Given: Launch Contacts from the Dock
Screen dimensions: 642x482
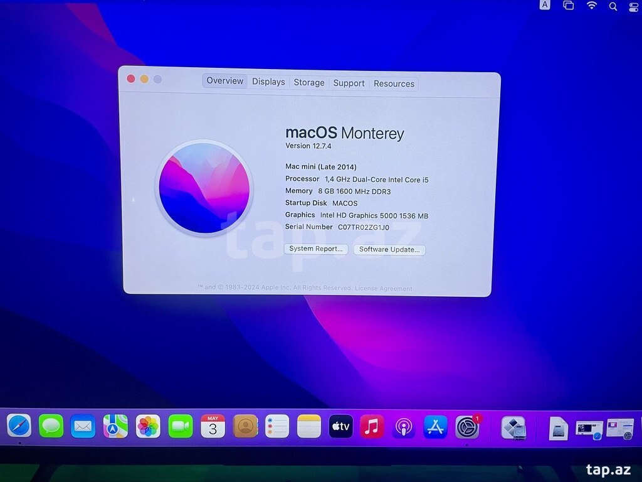Looking at the screenshot, I should click(x=245, y=426).
